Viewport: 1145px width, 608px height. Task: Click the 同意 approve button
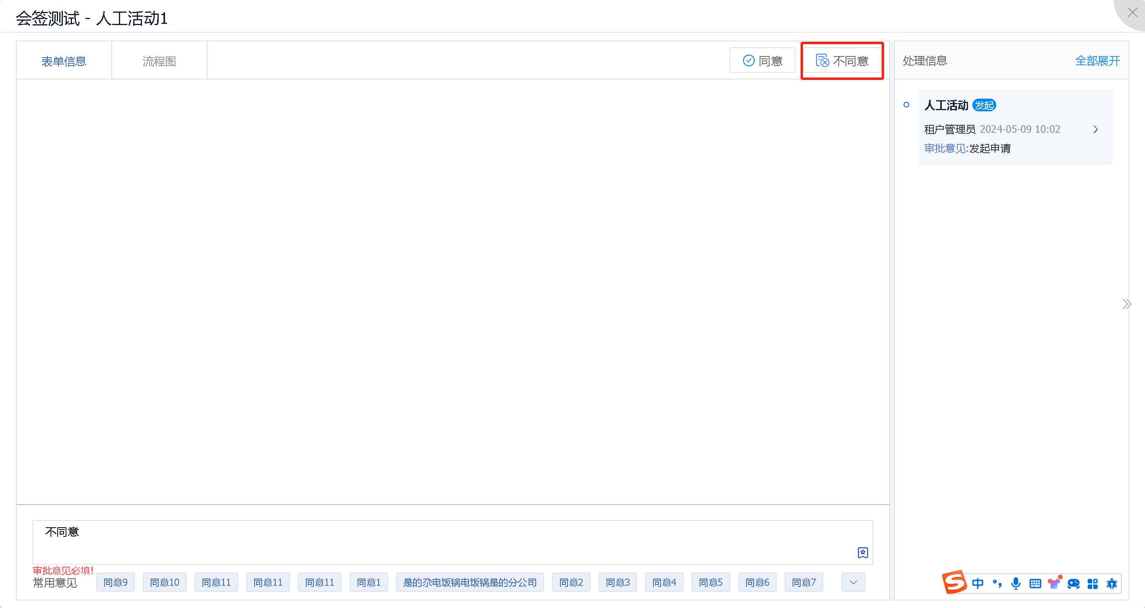(x=762, y=60)
